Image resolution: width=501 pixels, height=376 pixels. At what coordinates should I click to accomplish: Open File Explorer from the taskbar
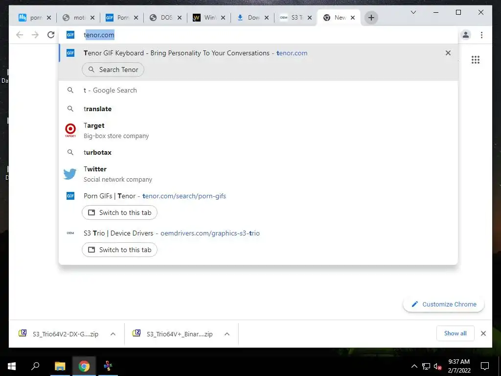(60, 366)
